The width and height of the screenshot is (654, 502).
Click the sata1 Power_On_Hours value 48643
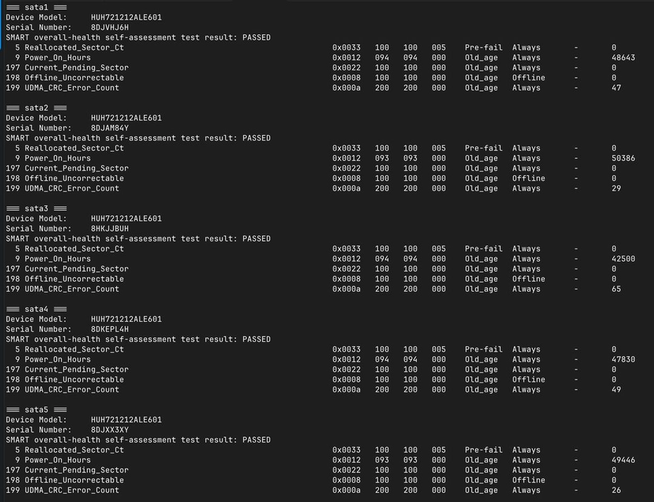[x=623, y=58]
